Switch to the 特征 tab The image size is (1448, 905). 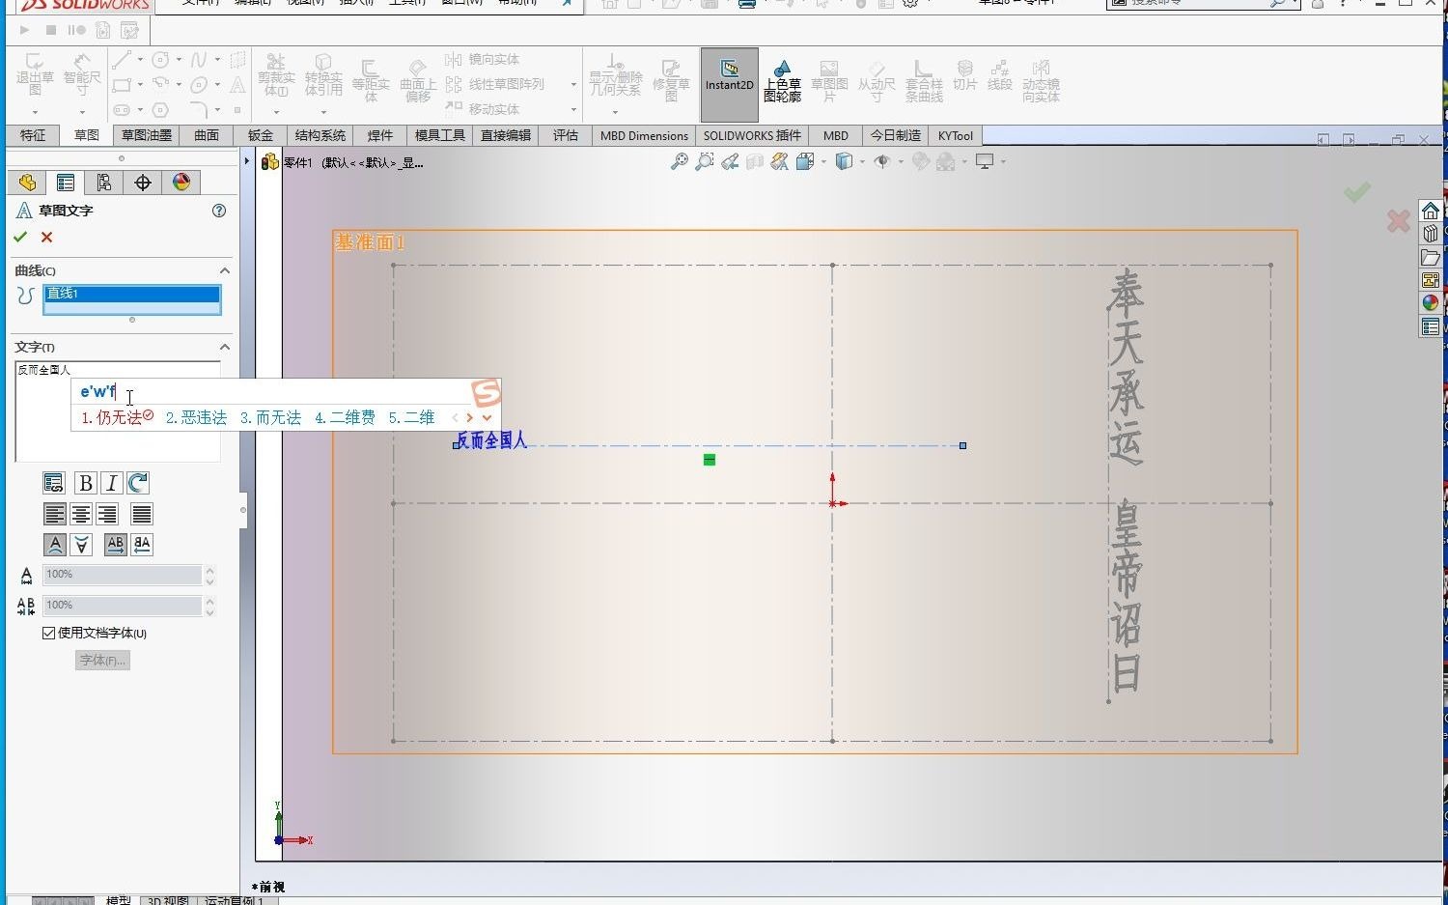(33, 135)
